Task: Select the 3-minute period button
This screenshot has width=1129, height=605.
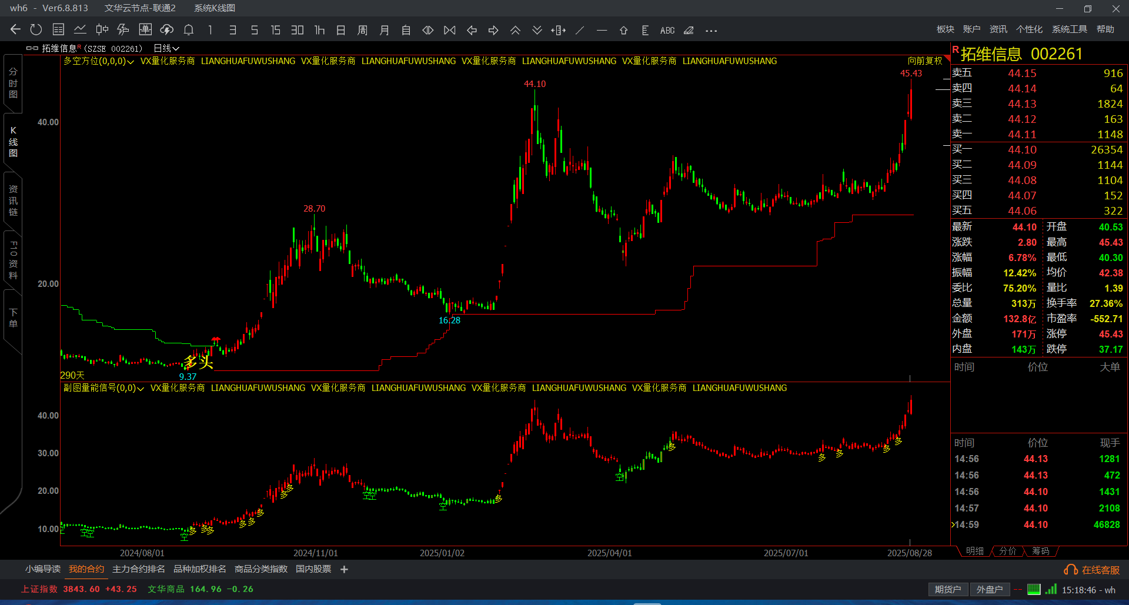Action: 233,30
